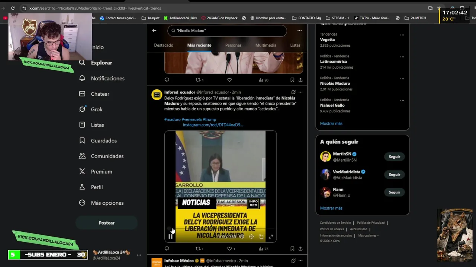Open Más opciones in the sidebar
Image resolution: width=476 pixels, height=267 pixels.
pos(101,203)
